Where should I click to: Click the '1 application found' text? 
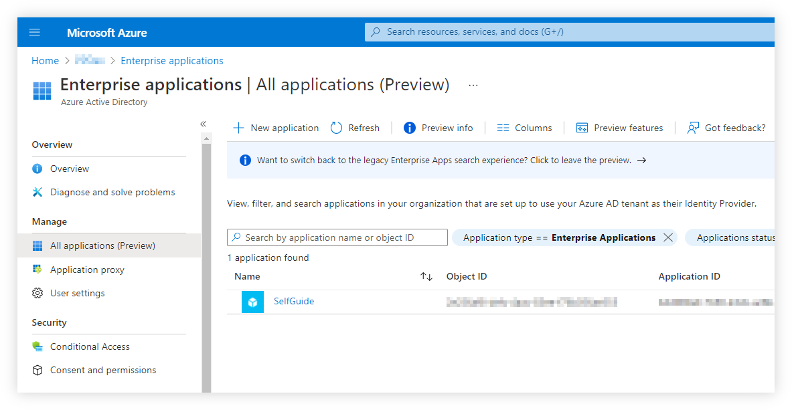[268, 258]
